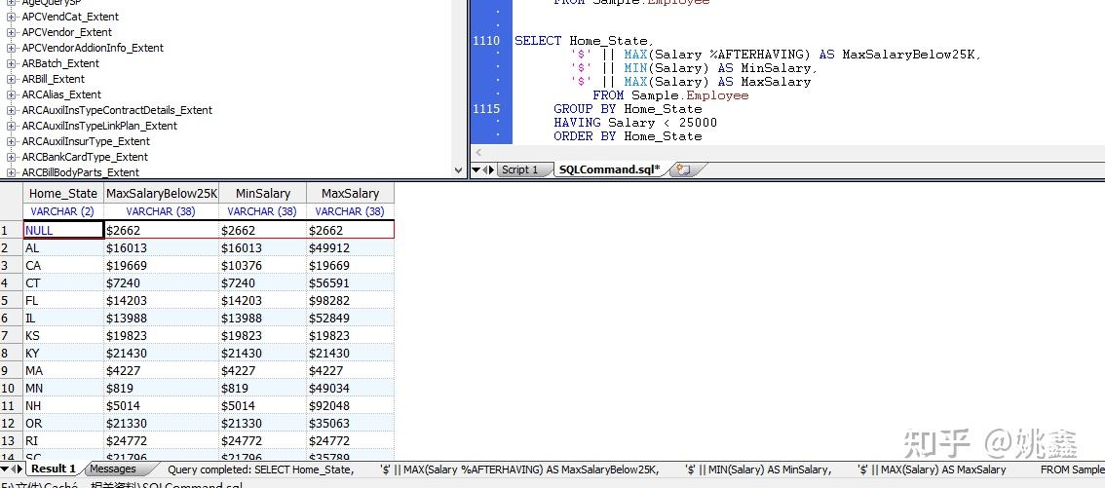The height and width of the screenshot is (488, 1105).
Task: Open the new script tab icon
Action: point(684,169)
